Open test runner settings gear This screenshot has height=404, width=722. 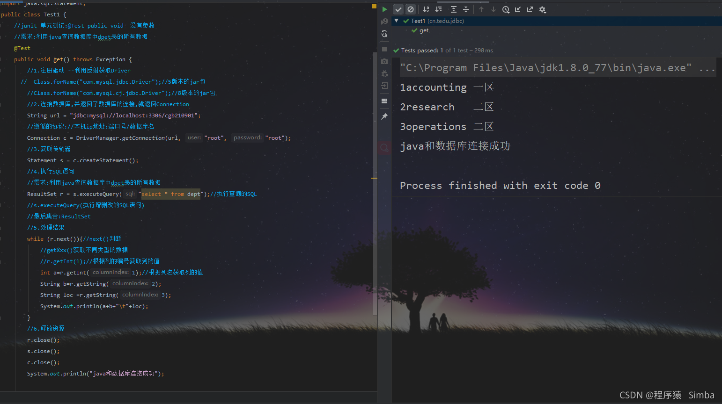click(x=542, y=9)
